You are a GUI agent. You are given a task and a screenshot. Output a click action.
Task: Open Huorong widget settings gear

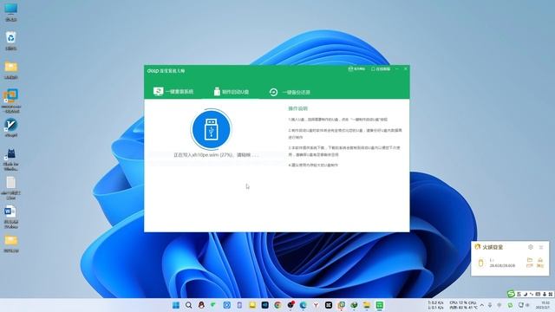pos(530,247)
